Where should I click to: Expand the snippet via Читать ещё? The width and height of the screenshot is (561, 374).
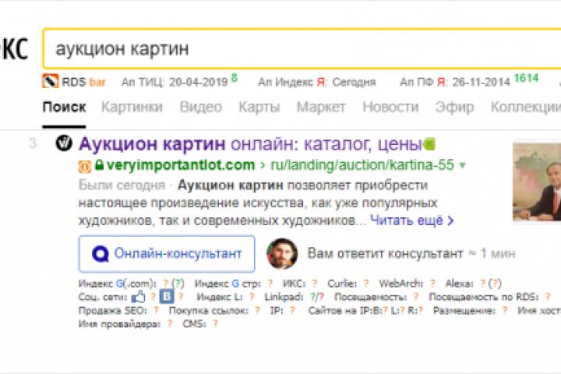pos(412,221)
